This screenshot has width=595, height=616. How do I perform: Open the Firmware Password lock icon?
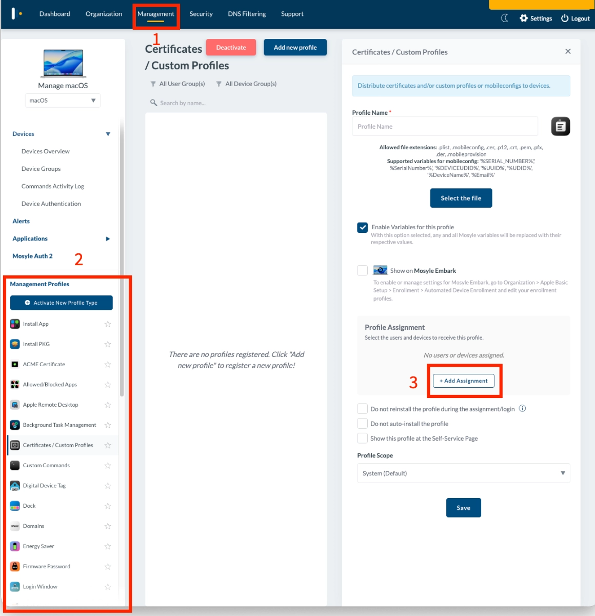click(x=15, y=566)
